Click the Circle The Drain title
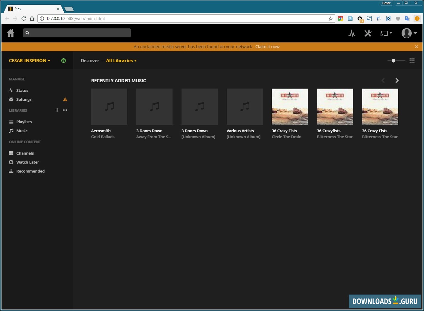424x311 pixels. coord(286,137)
